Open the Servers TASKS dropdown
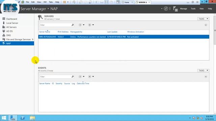 click(x=203, y=19)
